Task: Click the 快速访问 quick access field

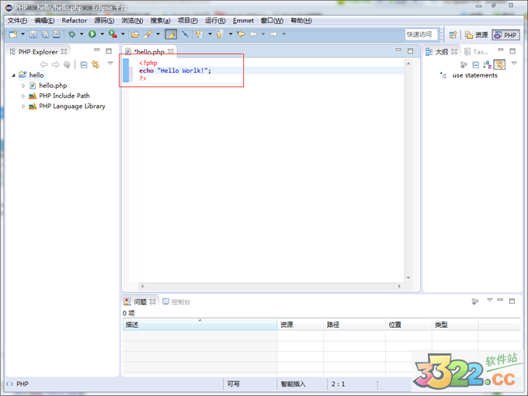Action: tap(419, 34)
